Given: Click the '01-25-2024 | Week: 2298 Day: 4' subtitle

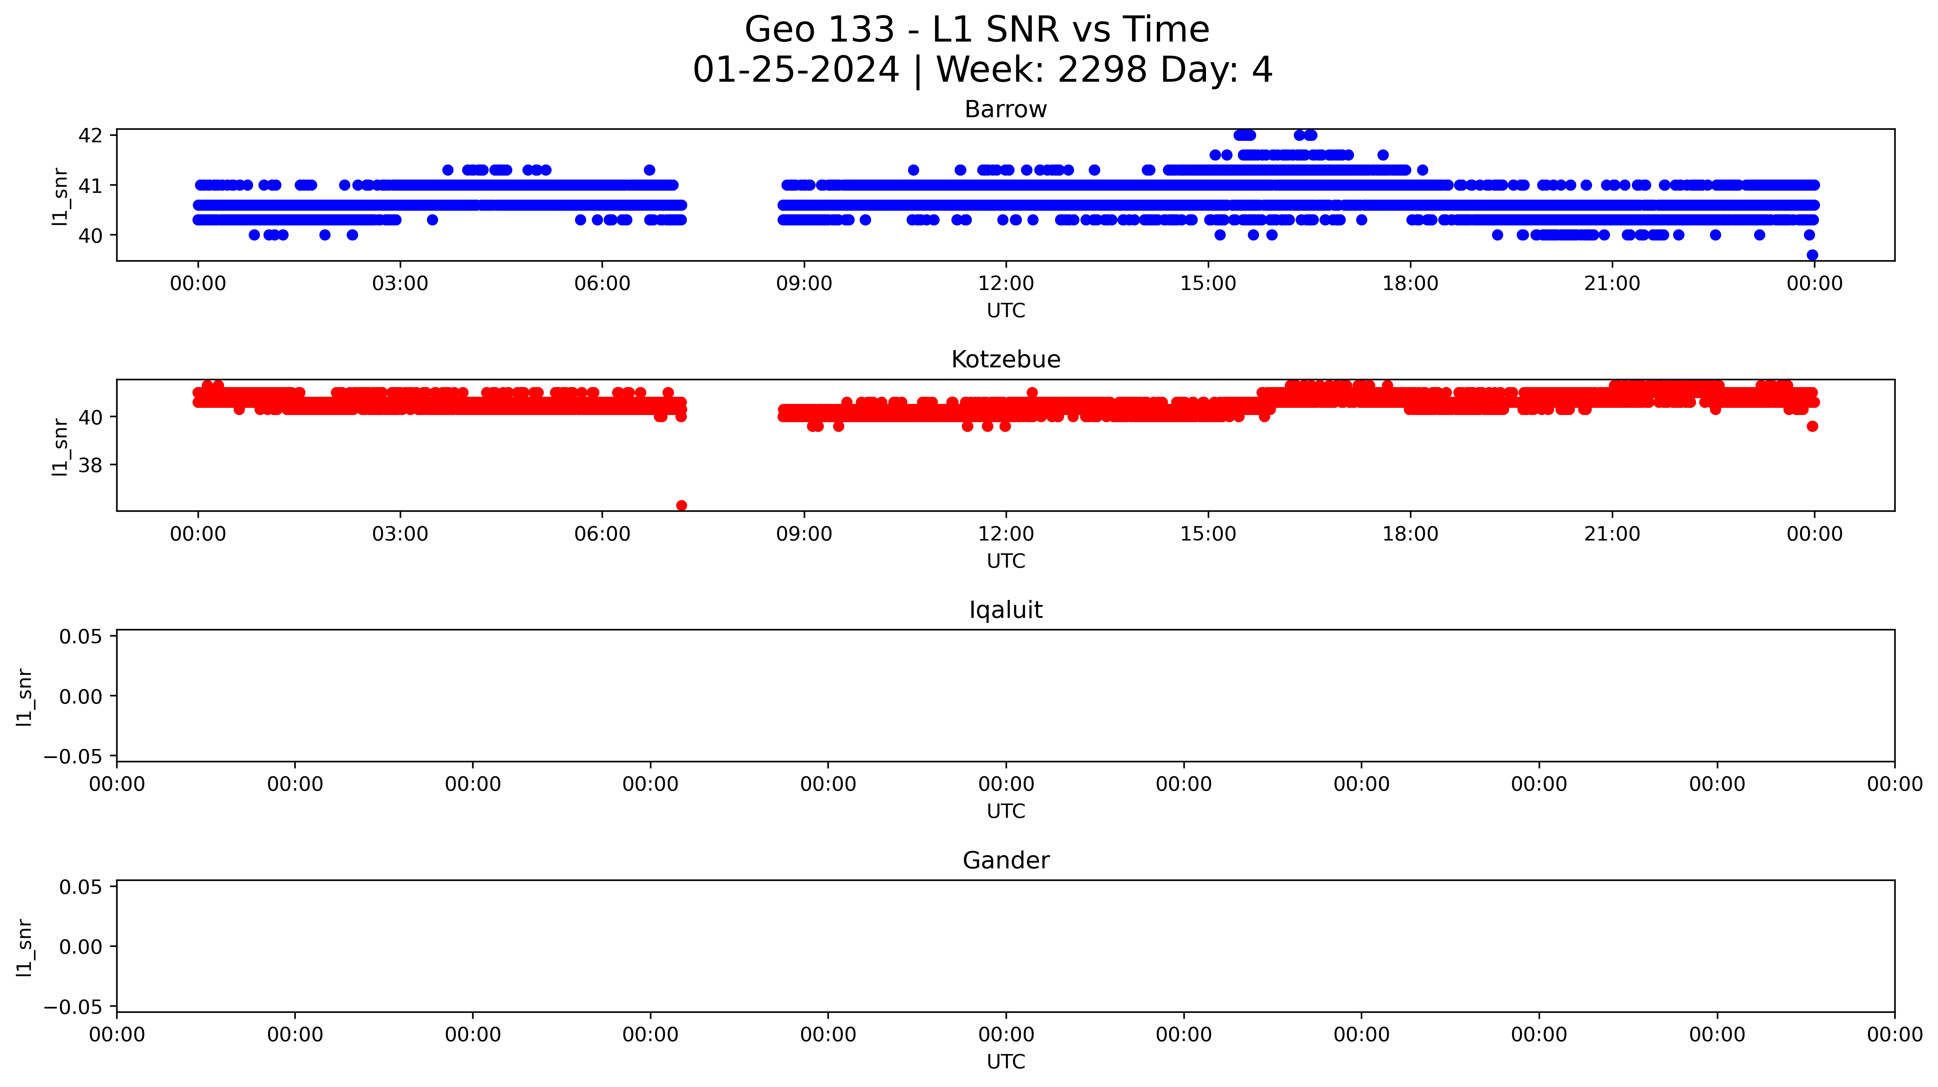Looking at the screenshot, I should (x=982, y=70).
